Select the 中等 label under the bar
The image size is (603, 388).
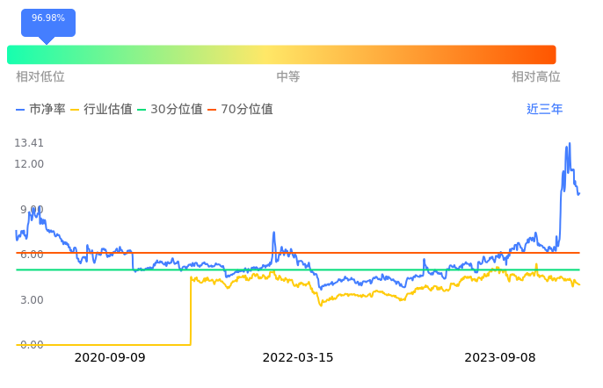click(x=288, y=76)
